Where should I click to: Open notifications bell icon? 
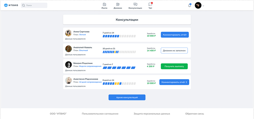click(x=190, y=5)
